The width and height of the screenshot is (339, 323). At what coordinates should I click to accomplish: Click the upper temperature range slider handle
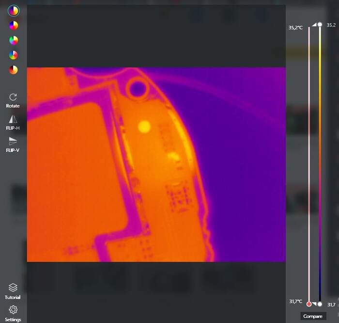(320, 24)
